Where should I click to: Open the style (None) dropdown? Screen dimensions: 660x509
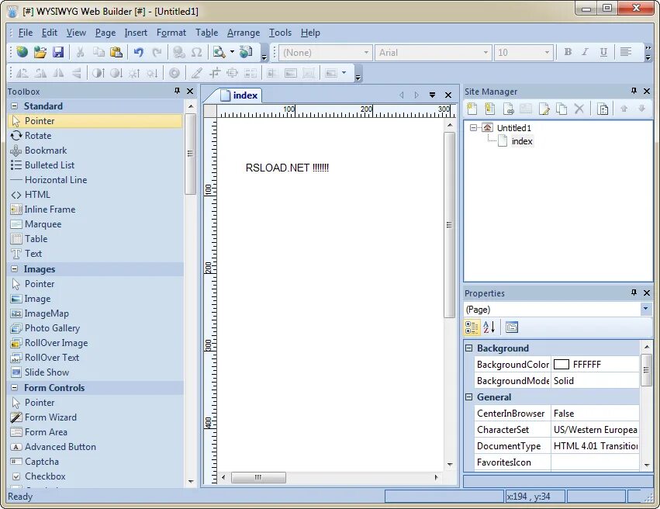click(x=366, y=53)
